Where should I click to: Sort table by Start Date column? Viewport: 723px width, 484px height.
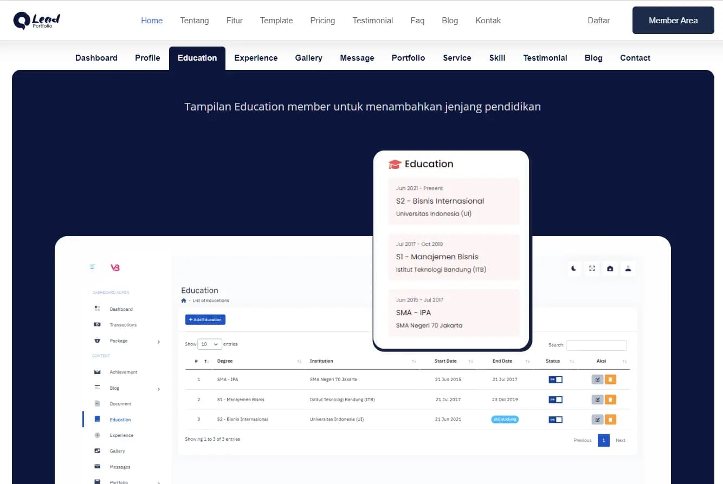[471, 361]
